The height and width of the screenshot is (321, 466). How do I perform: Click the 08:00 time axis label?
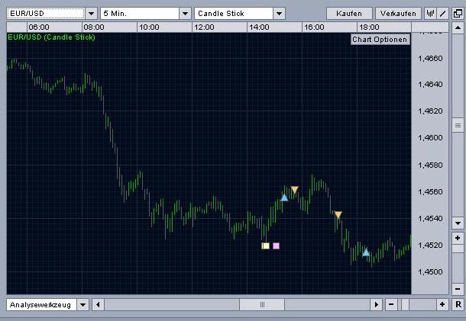click(x=94, y=27)
